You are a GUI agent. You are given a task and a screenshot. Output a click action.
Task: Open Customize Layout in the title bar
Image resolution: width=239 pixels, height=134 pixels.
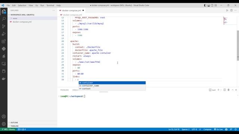215,5
